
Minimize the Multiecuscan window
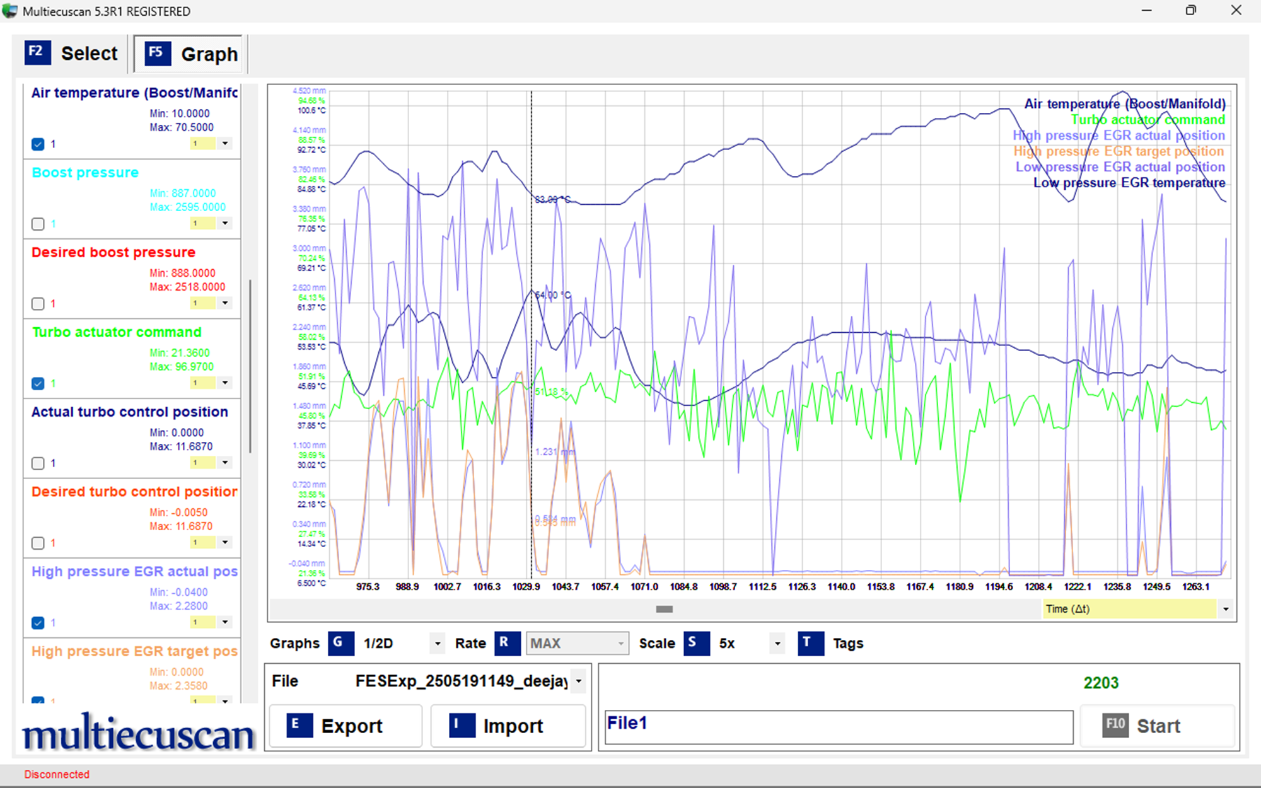click(1147, 11)
